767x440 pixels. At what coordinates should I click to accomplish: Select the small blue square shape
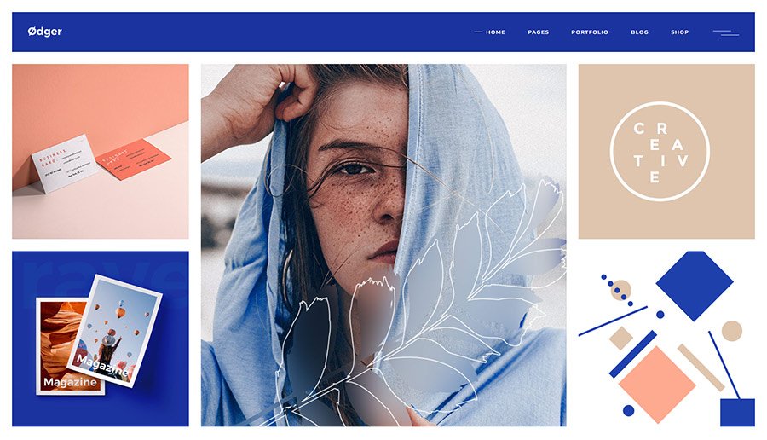[x=737, y=413]
